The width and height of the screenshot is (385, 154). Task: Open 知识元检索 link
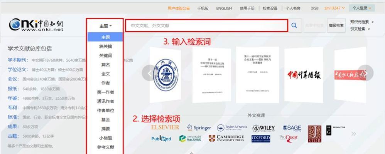(x=362, y=22)
